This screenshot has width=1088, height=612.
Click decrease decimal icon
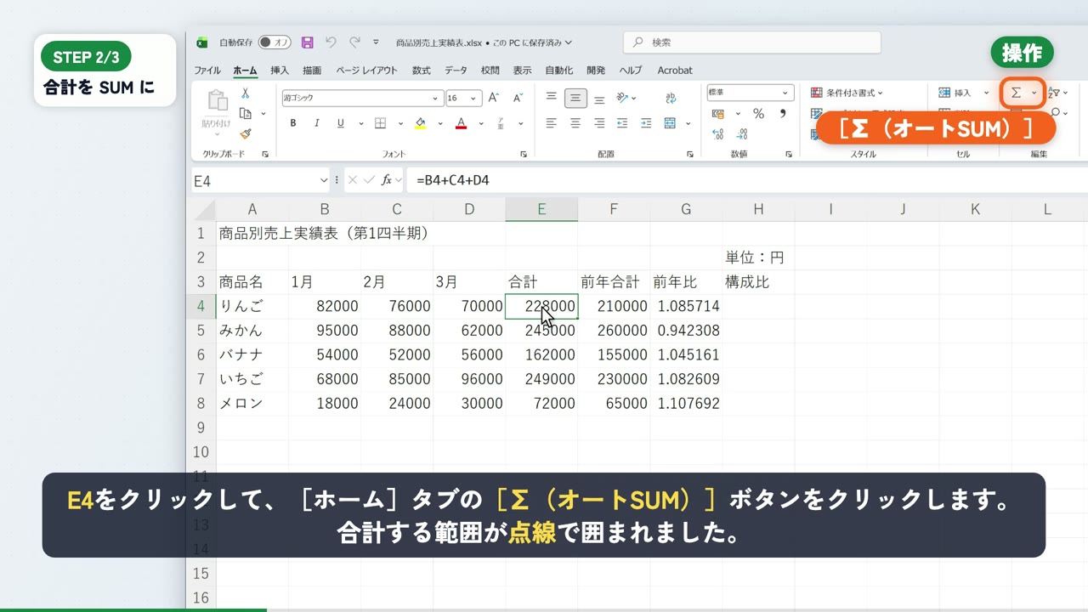tap(743, 133)
